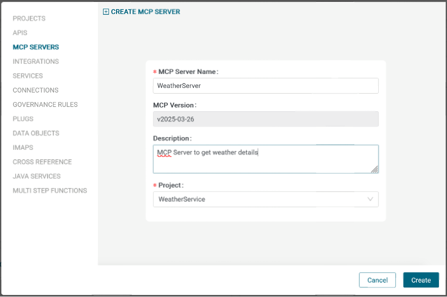The width and height of the screenshot is (447, 297).
Task: Click the plus icon beside Create MCP Server
Action: (x=106, y=12)
